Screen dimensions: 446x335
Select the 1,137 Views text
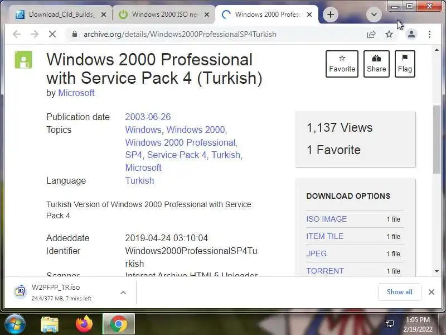click(340, 128)
